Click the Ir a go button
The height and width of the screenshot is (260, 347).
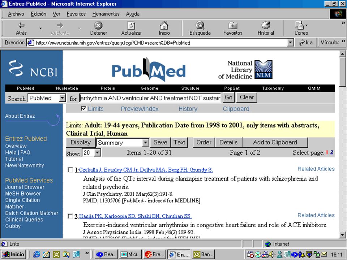306,43
